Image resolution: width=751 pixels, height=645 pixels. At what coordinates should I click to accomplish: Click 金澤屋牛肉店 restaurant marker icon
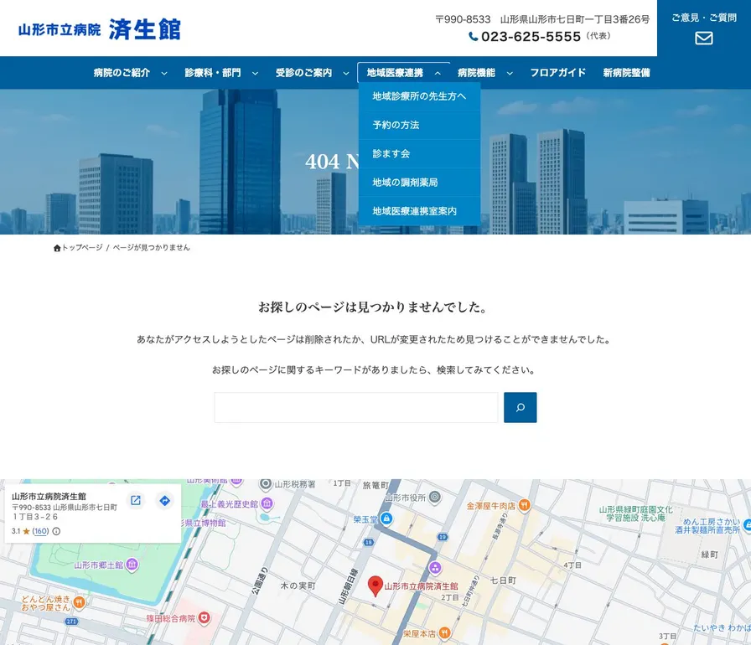pos(525,505)
